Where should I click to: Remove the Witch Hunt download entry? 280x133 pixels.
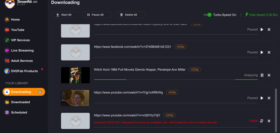tap(269, 75)
